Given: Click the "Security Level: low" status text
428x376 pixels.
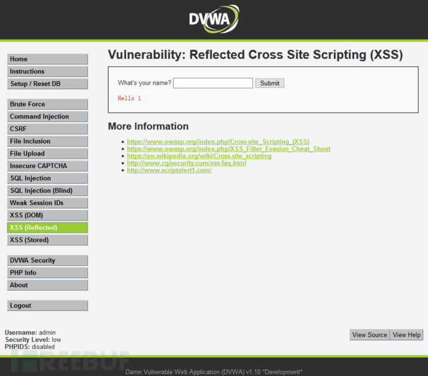Looking at the screenshot, I should [33, 339].
